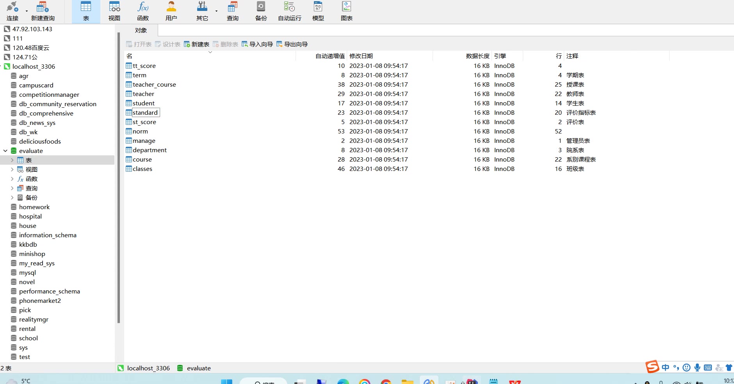
Task: Open the 用户 (User) toolbar icon
Action: 171,11
